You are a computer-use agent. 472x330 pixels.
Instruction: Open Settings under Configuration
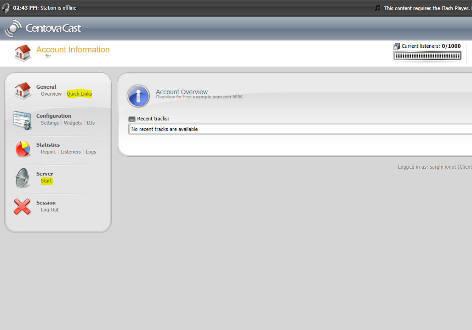pyautogui.click(x=50, y=123)
